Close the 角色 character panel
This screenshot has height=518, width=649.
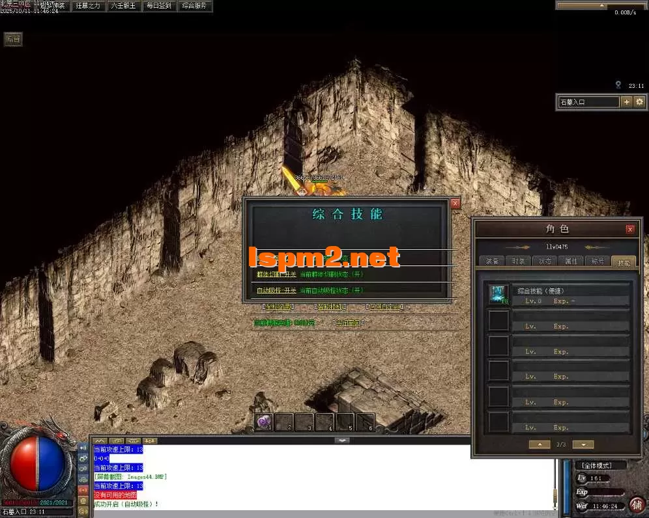click(x=630, y=230)
